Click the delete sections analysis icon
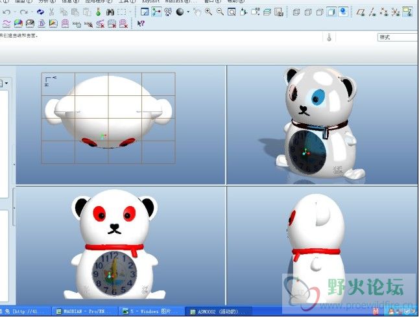Screen dimensions: 419x317 123,24
